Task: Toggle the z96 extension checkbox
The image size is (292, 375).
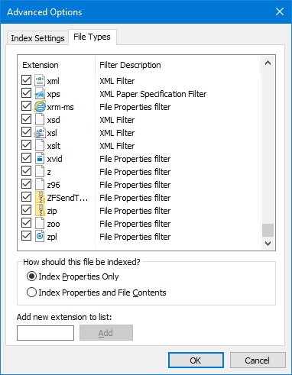Action: pos(26,184)
